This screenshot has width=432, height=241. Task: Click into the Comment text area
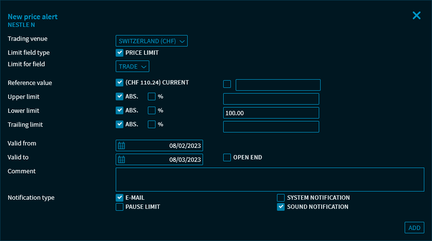click(x=270, y=180)
